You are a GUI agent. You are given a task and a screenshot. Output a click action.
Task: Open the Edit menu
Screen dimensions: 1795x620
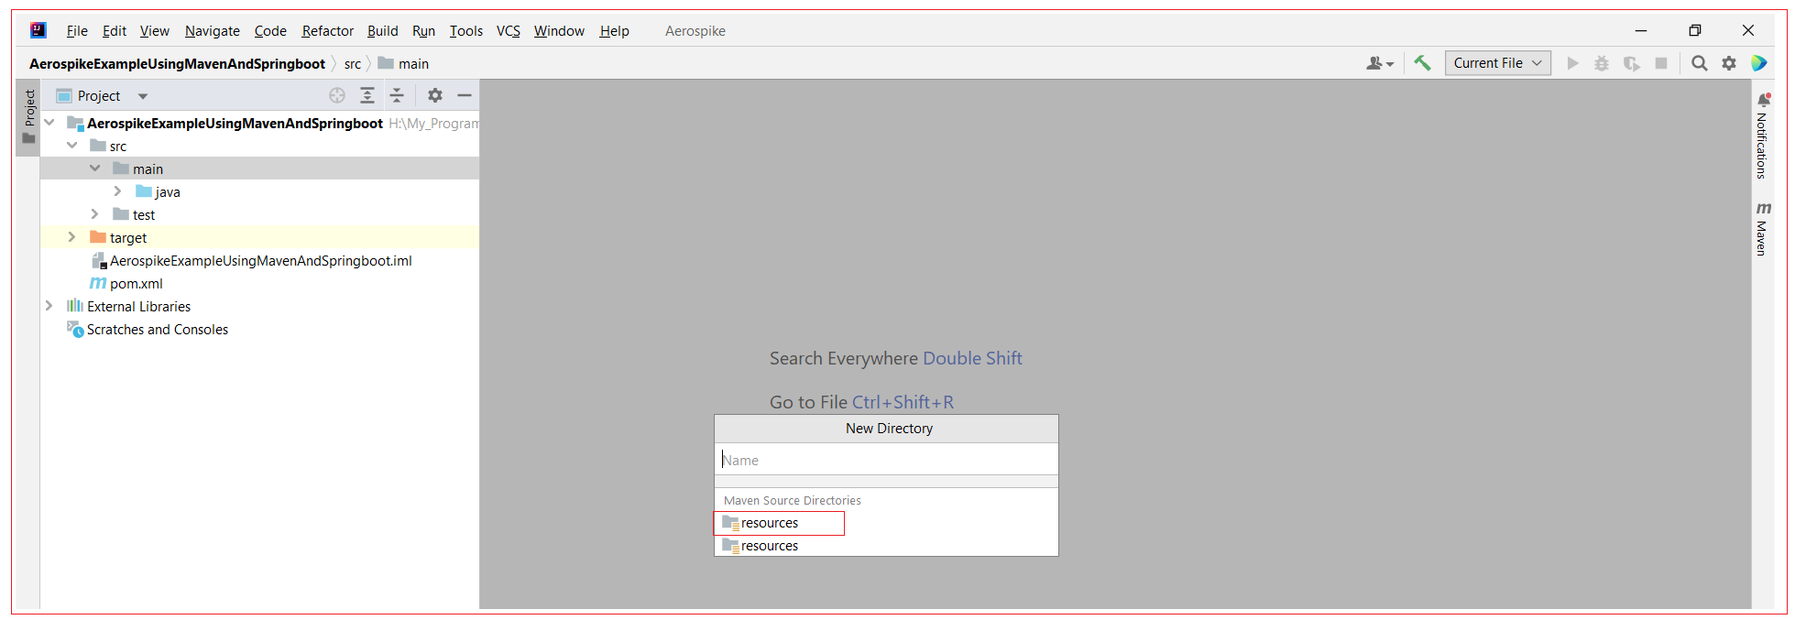115,31
